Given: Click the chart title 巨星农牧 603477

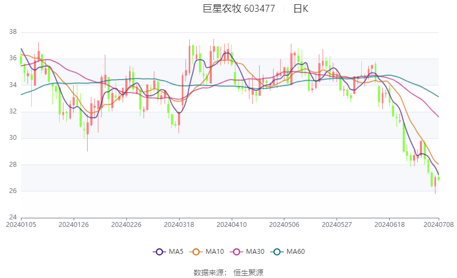Looking at the screenshot, I should (239, 9).
